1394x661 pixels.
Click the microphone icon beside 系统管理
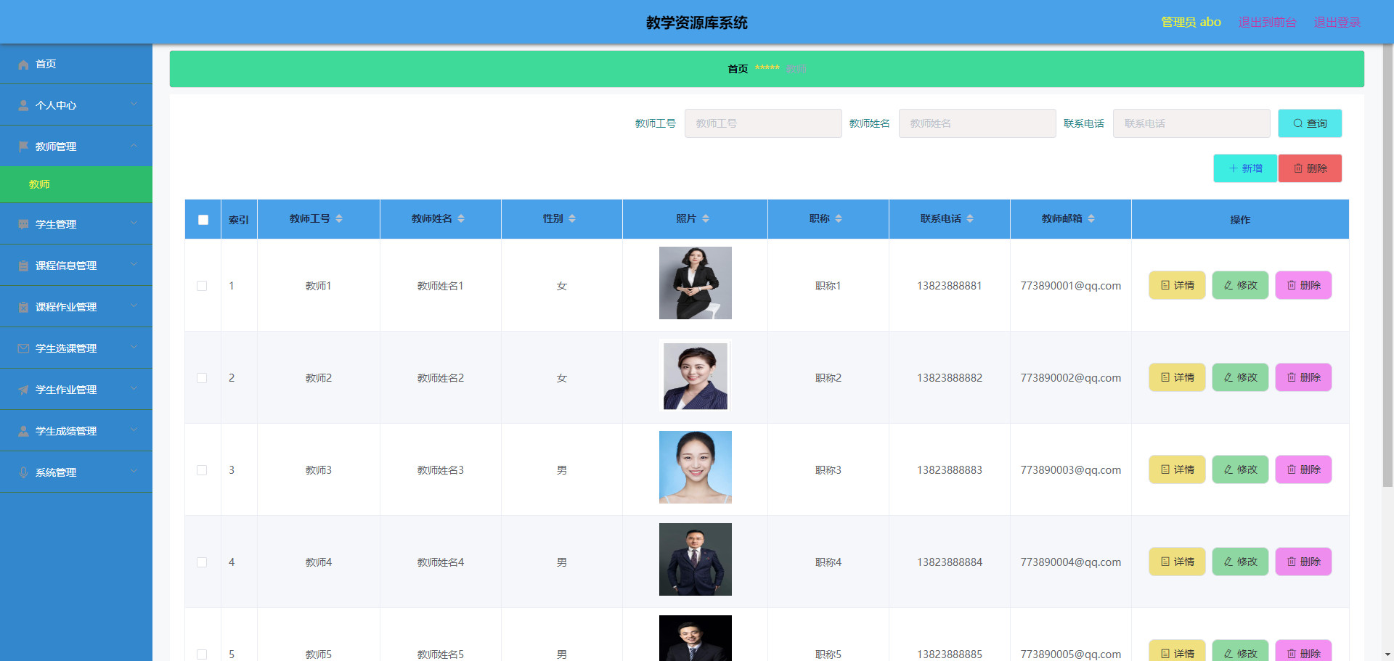23,473
